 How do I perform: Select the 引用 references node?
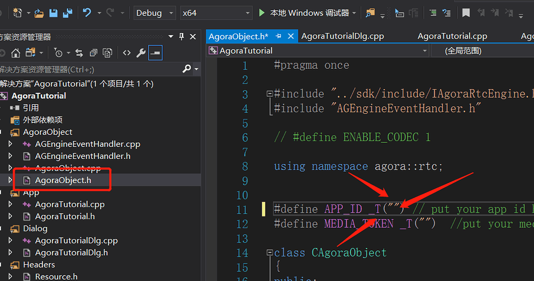point(31,108)
